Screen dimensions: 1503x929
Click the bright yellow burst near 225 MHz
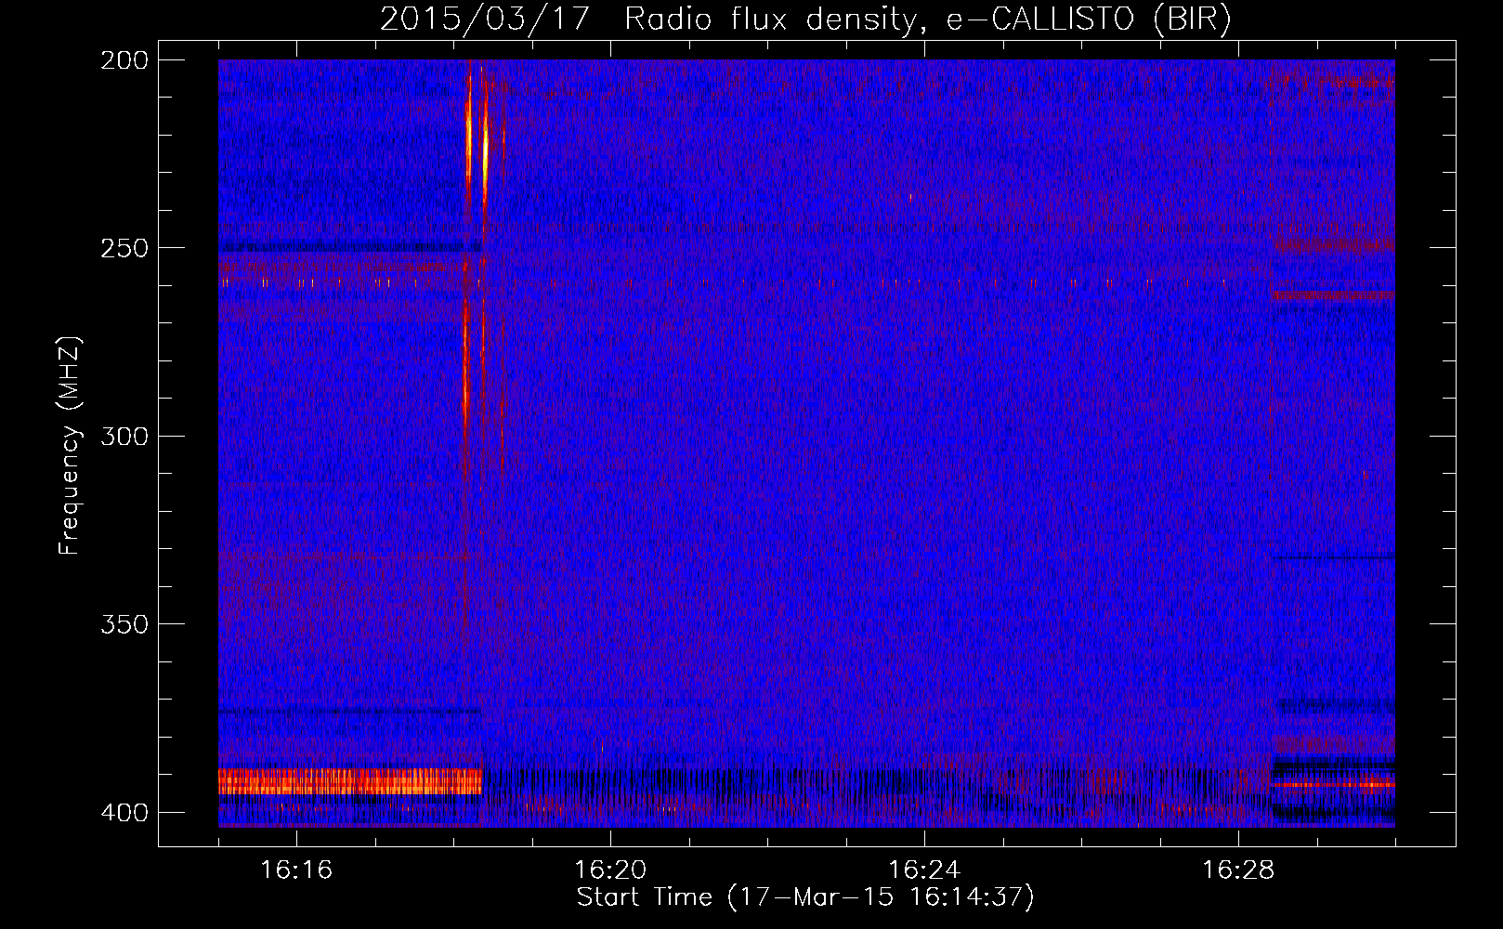coord(485,153)
